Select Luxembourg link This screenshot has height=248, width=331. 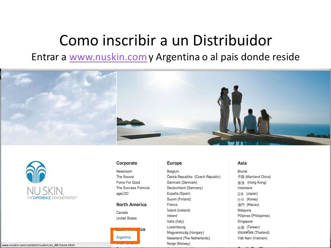[176, 227]
